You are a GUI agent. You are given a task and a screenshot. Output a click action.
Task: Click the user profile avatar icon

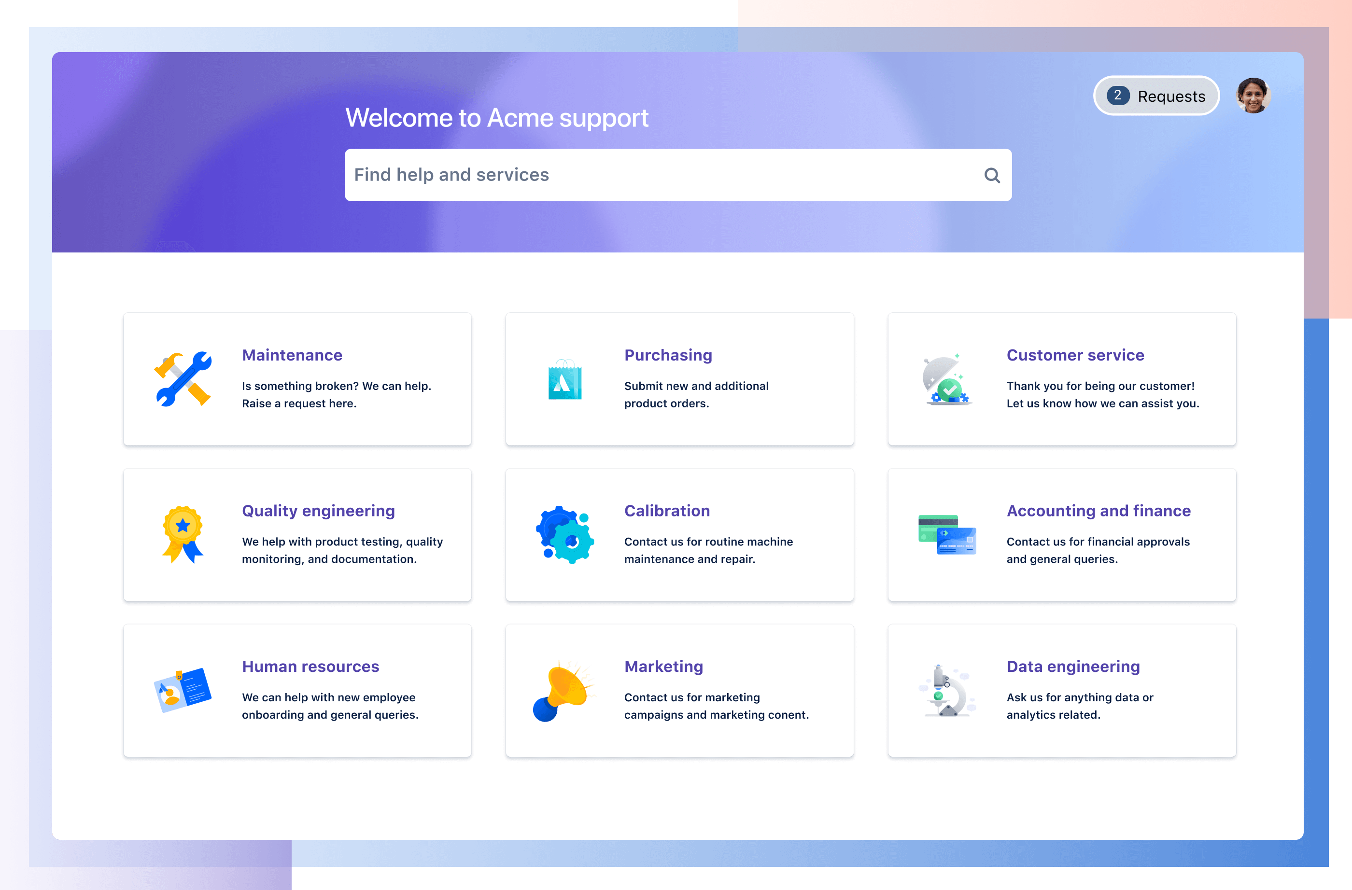(1253, 96)
